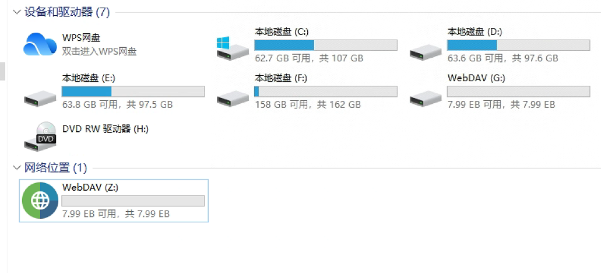Select the WebDAV (Z:) globe icon
This screenshot has height=273, width=601.
pyautogui.click(x=40, y=201)
